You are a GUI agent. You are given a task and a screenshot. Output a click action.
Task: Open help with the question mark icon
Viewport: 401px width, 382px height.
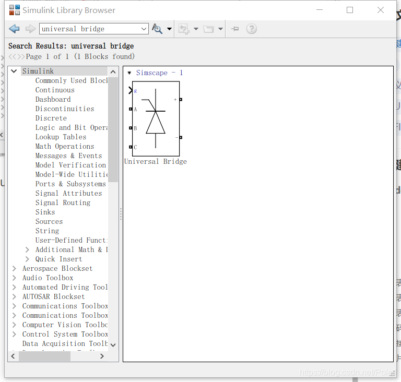(x=251, y=29)
